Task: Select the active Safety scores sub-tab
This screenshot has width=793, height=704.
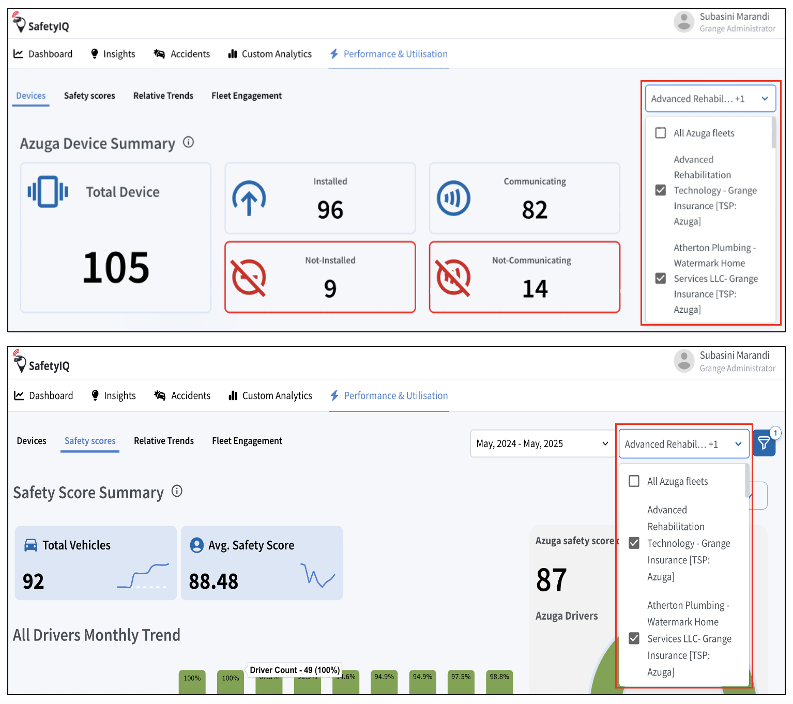Action: (90, 441)
